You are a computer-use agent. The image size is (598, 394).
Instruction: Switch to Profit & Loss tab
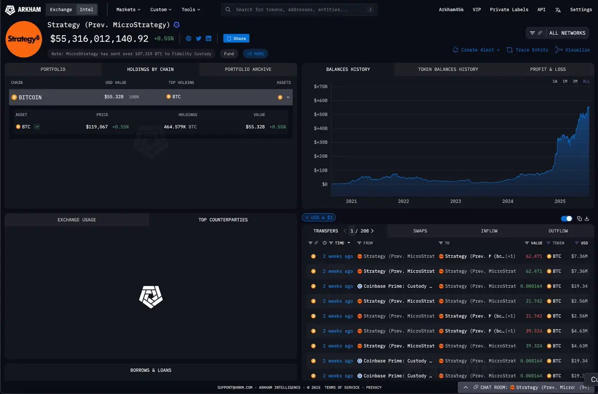pyautogui.click(x=548, y=69)
